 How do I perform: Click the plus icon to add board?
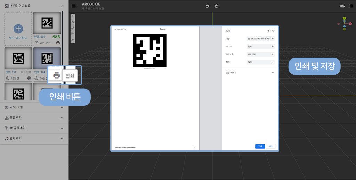pos(18,29)
